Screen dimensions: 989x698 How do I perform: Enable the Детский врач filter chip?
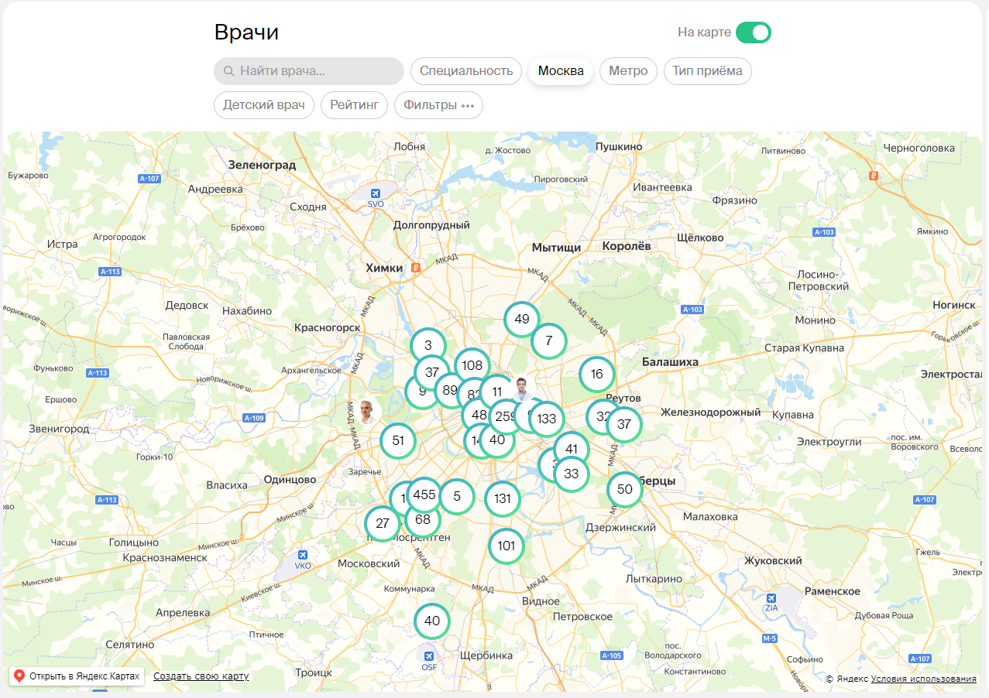264,105
